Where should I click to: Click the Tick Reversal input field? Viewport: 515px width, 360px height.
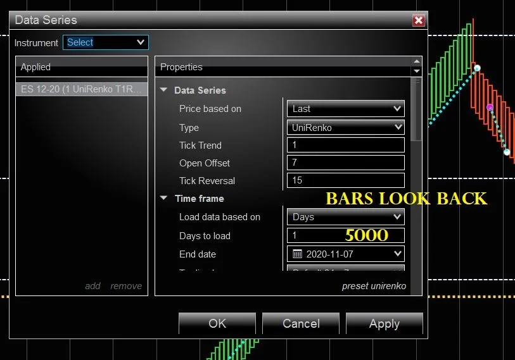[345, 180]
